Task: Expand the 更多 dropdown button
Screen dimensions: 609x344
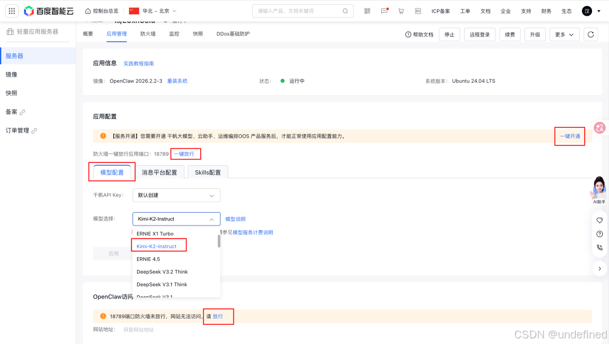Action: [564, 34]
